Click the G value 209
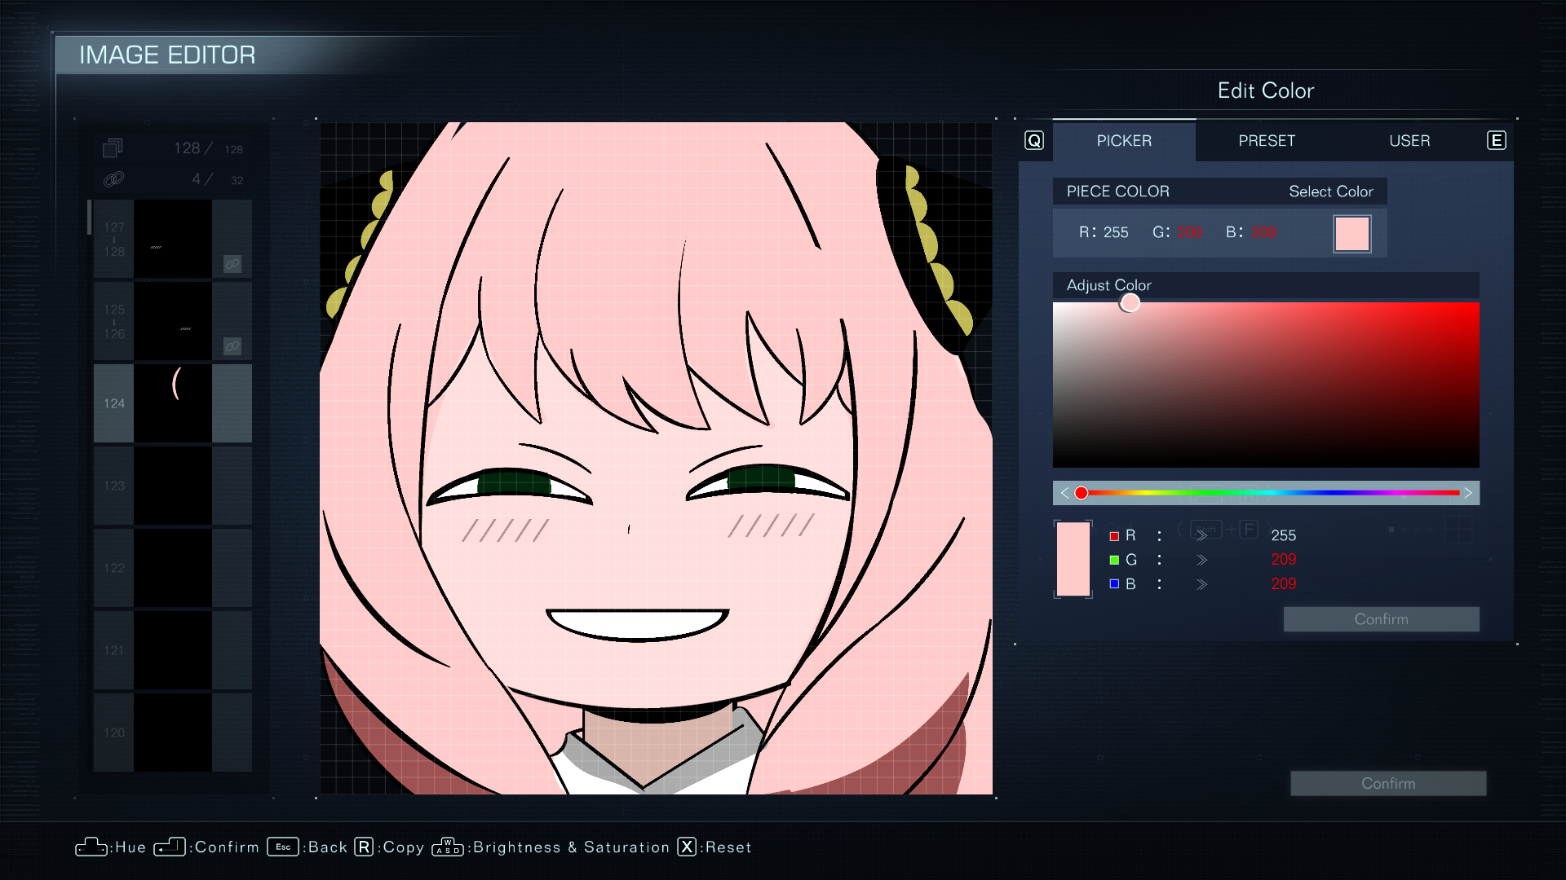Image resolution: width=1566 pixels, height=880 pixels. 1283,560
